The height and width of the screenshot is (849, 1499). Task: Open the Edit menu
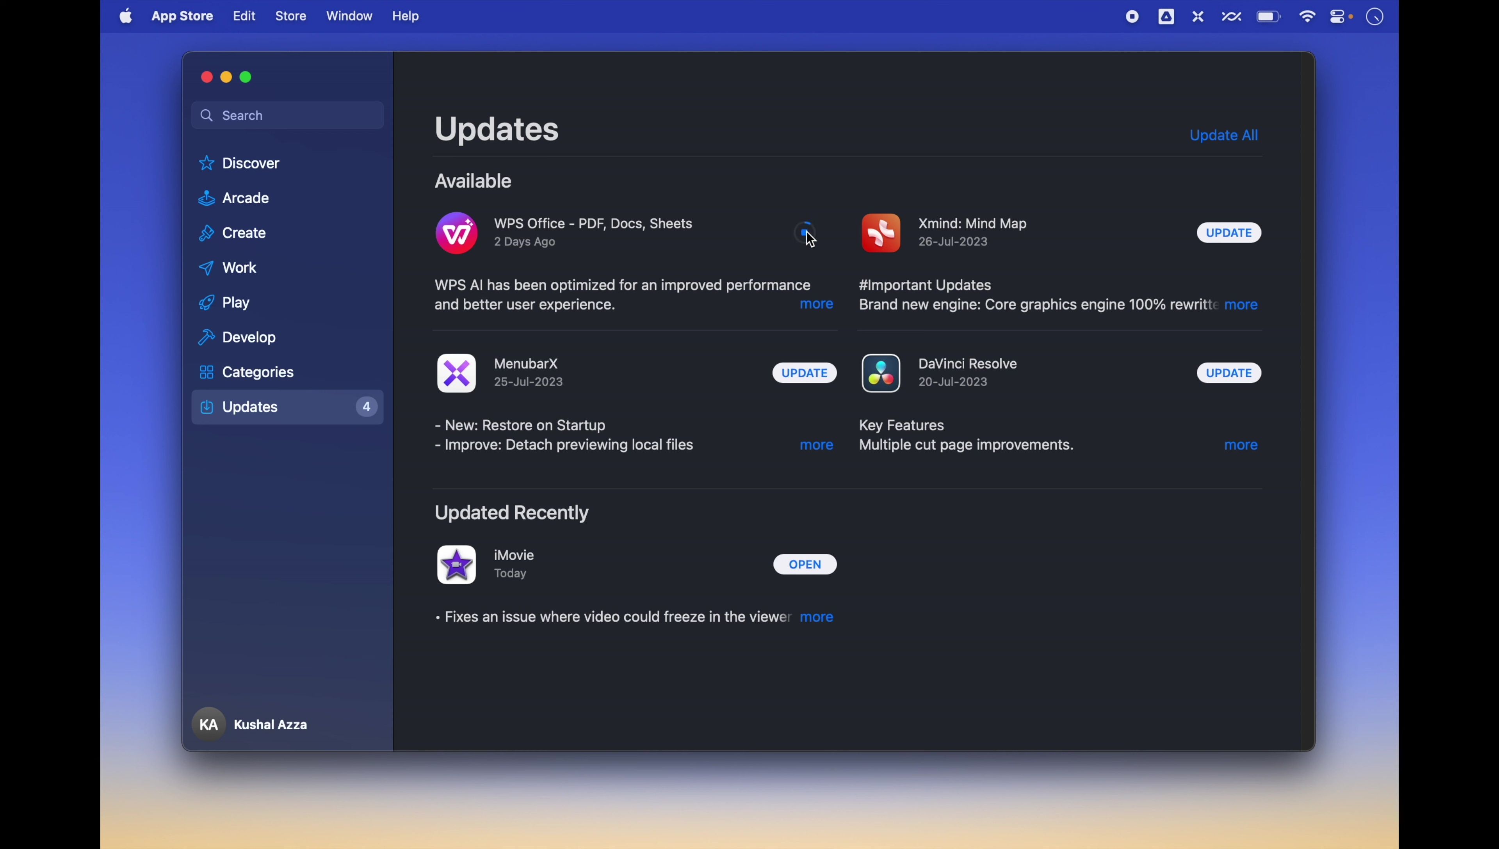(x=244, y=16)
